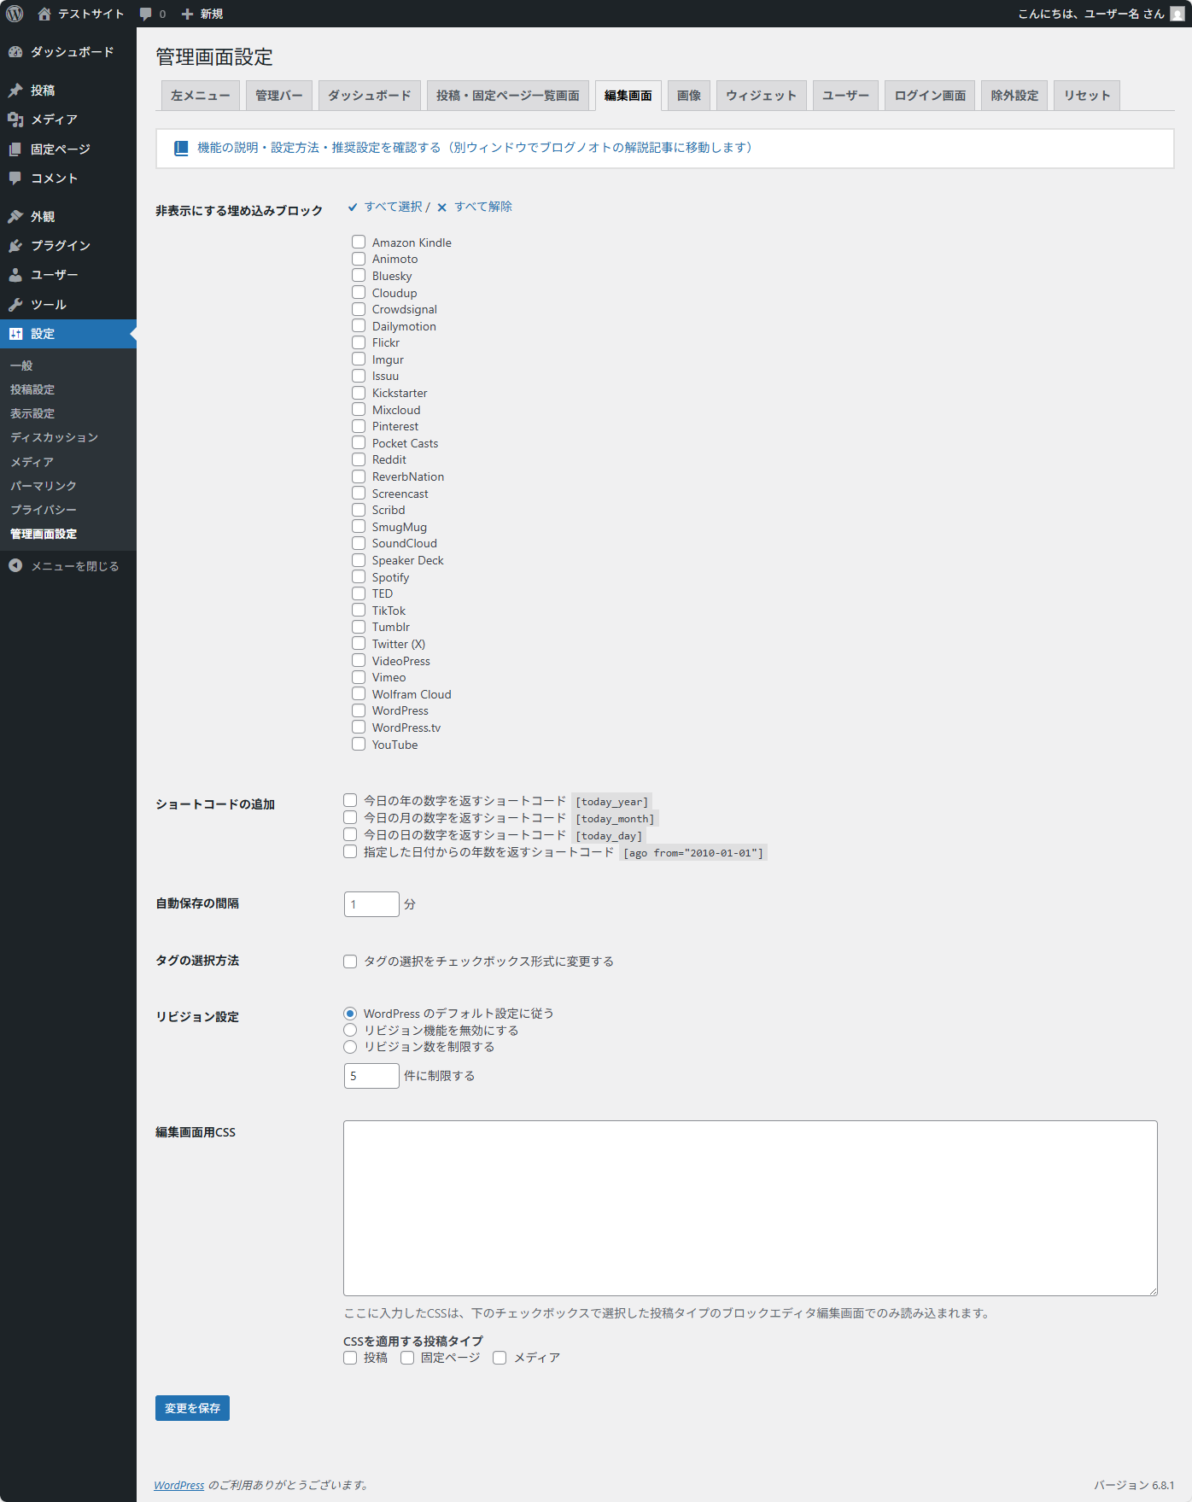This screenshot has width=1192, height=1502.
Task: Open the ウィジェット tab
Action: (x=762, y=96)
